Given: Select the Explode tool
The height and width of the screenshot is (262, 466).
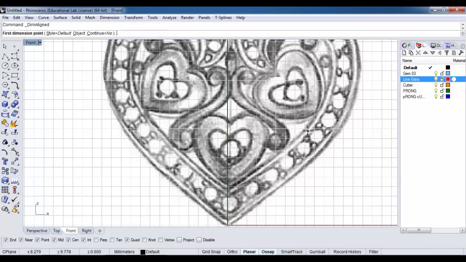Looking at the screenshot, I should pyautogui.click(x=15, y=123).
